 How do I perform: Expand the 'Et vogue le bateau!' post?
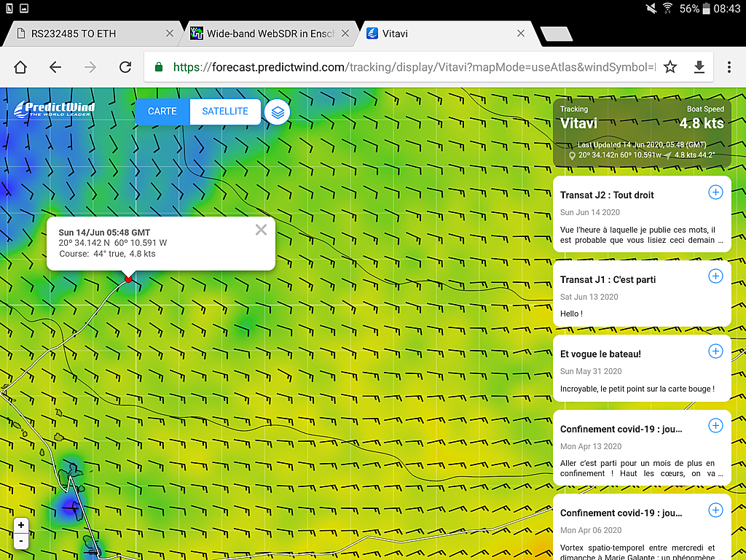[715, 351]
